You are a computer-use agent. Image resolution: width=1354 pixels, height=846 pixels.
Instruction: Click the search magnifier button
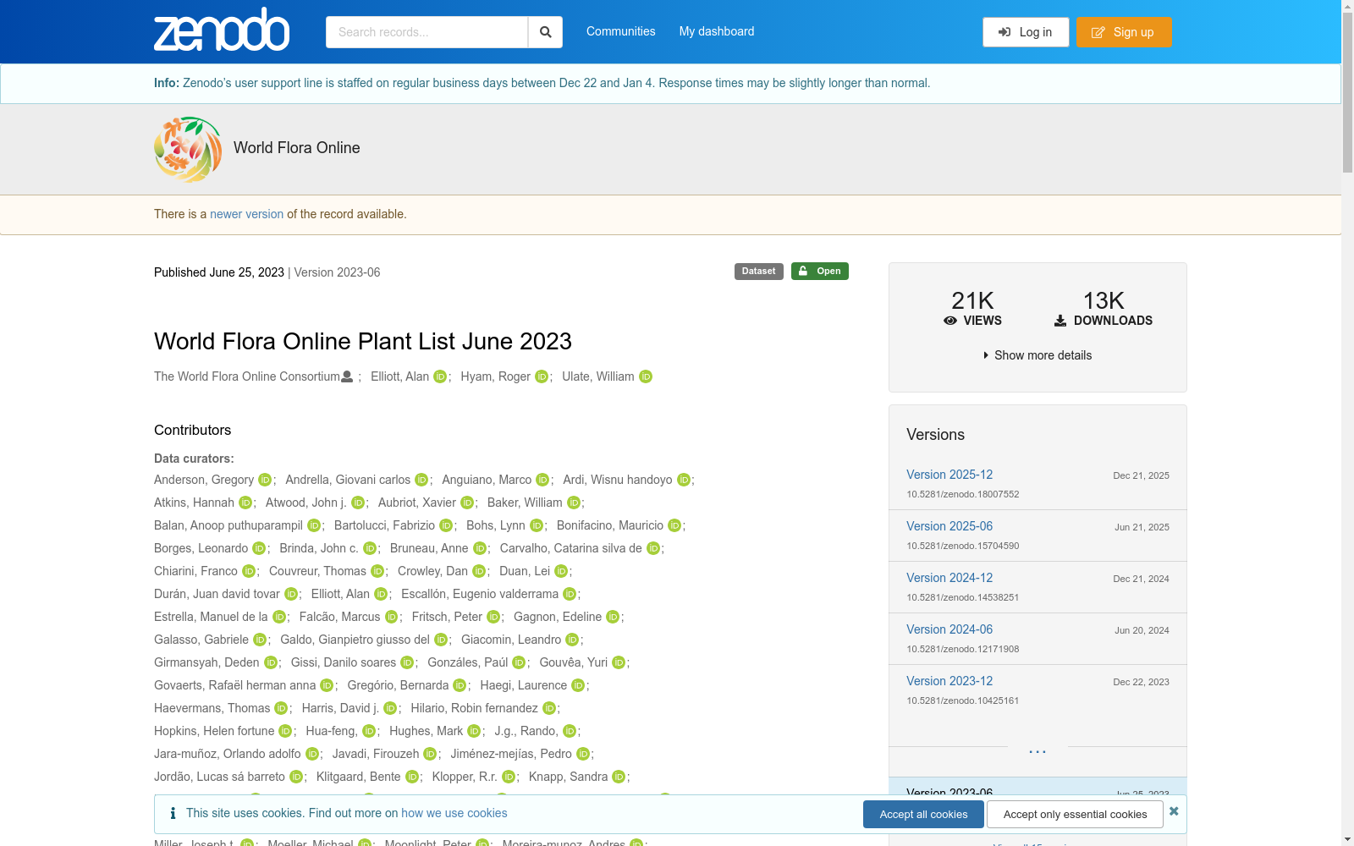point(546,32)
